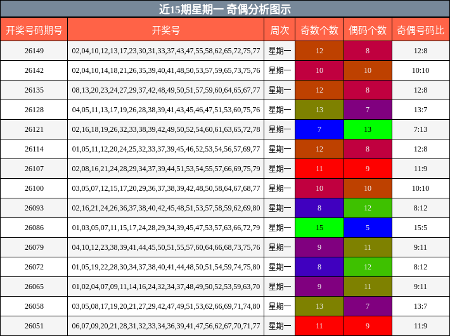Click the draw numbers for issue 26079
The image size is (450, 336).
(166, 247)
